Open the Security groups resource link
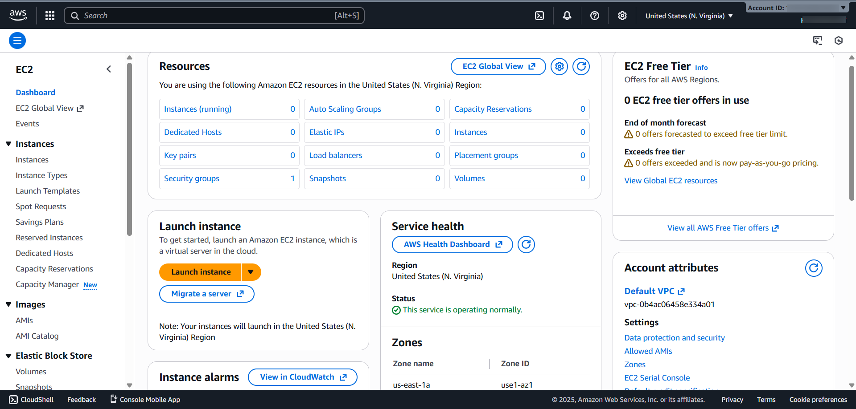 [192, 178]
